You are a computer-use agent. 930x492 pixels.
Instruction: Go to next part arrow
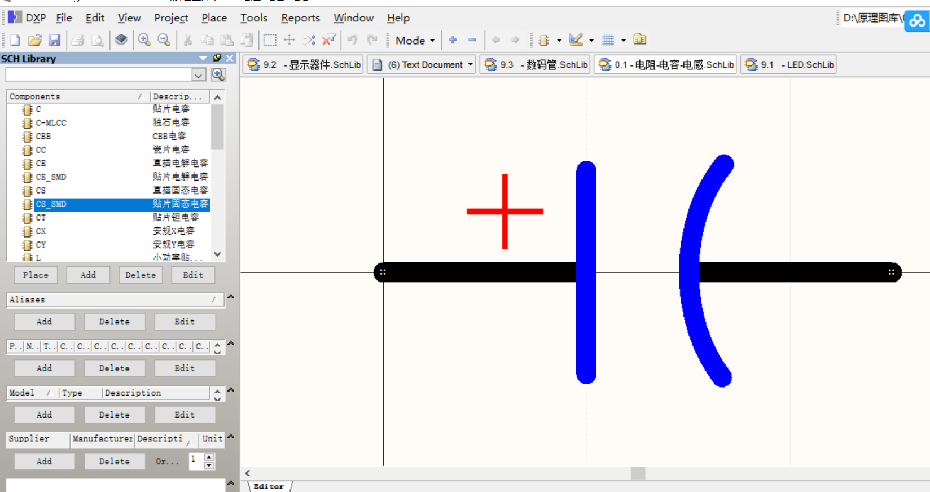click(x=515, y=40)
